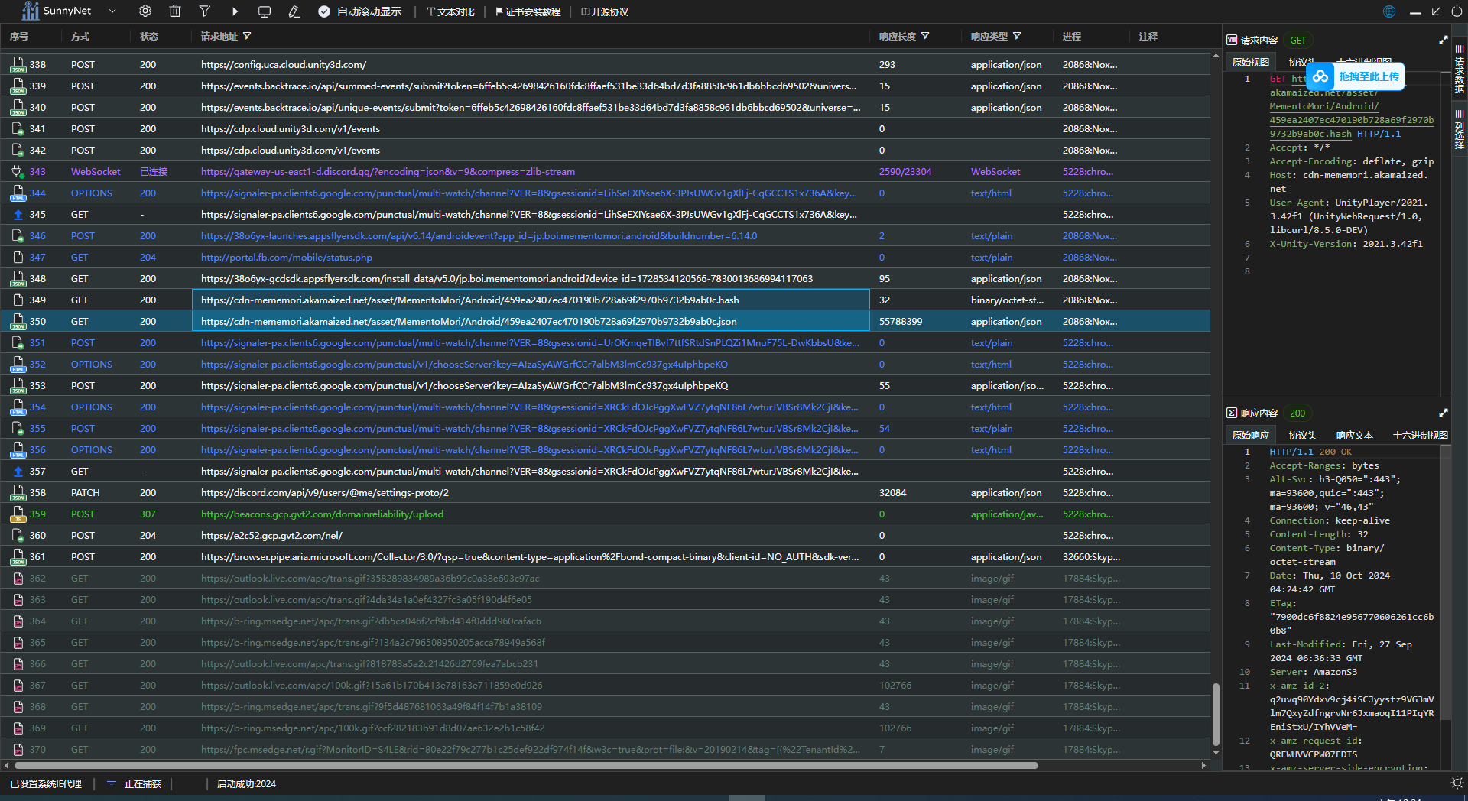Select row 350 with the .json asset URL
The width and height of the screenshot is (1468, 801).
pos(605,322)
